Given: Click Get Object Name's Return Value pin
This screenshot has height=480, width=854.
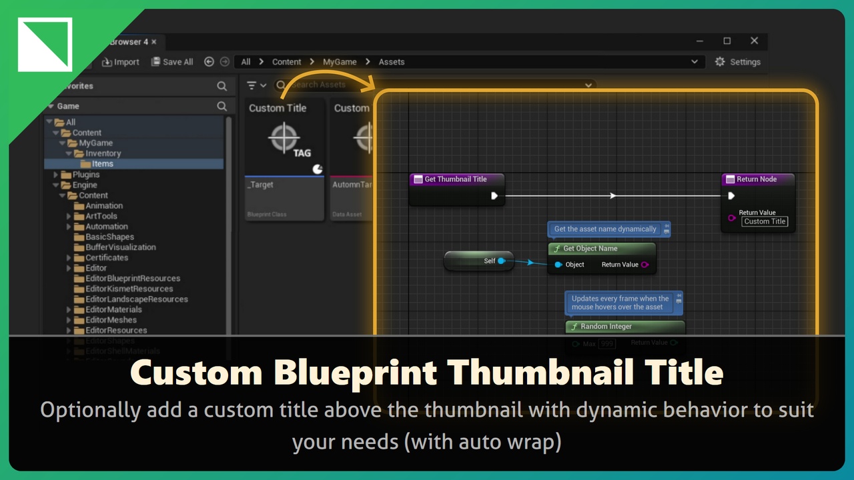Looking at the screenshot, I should (x=645, y=265).
